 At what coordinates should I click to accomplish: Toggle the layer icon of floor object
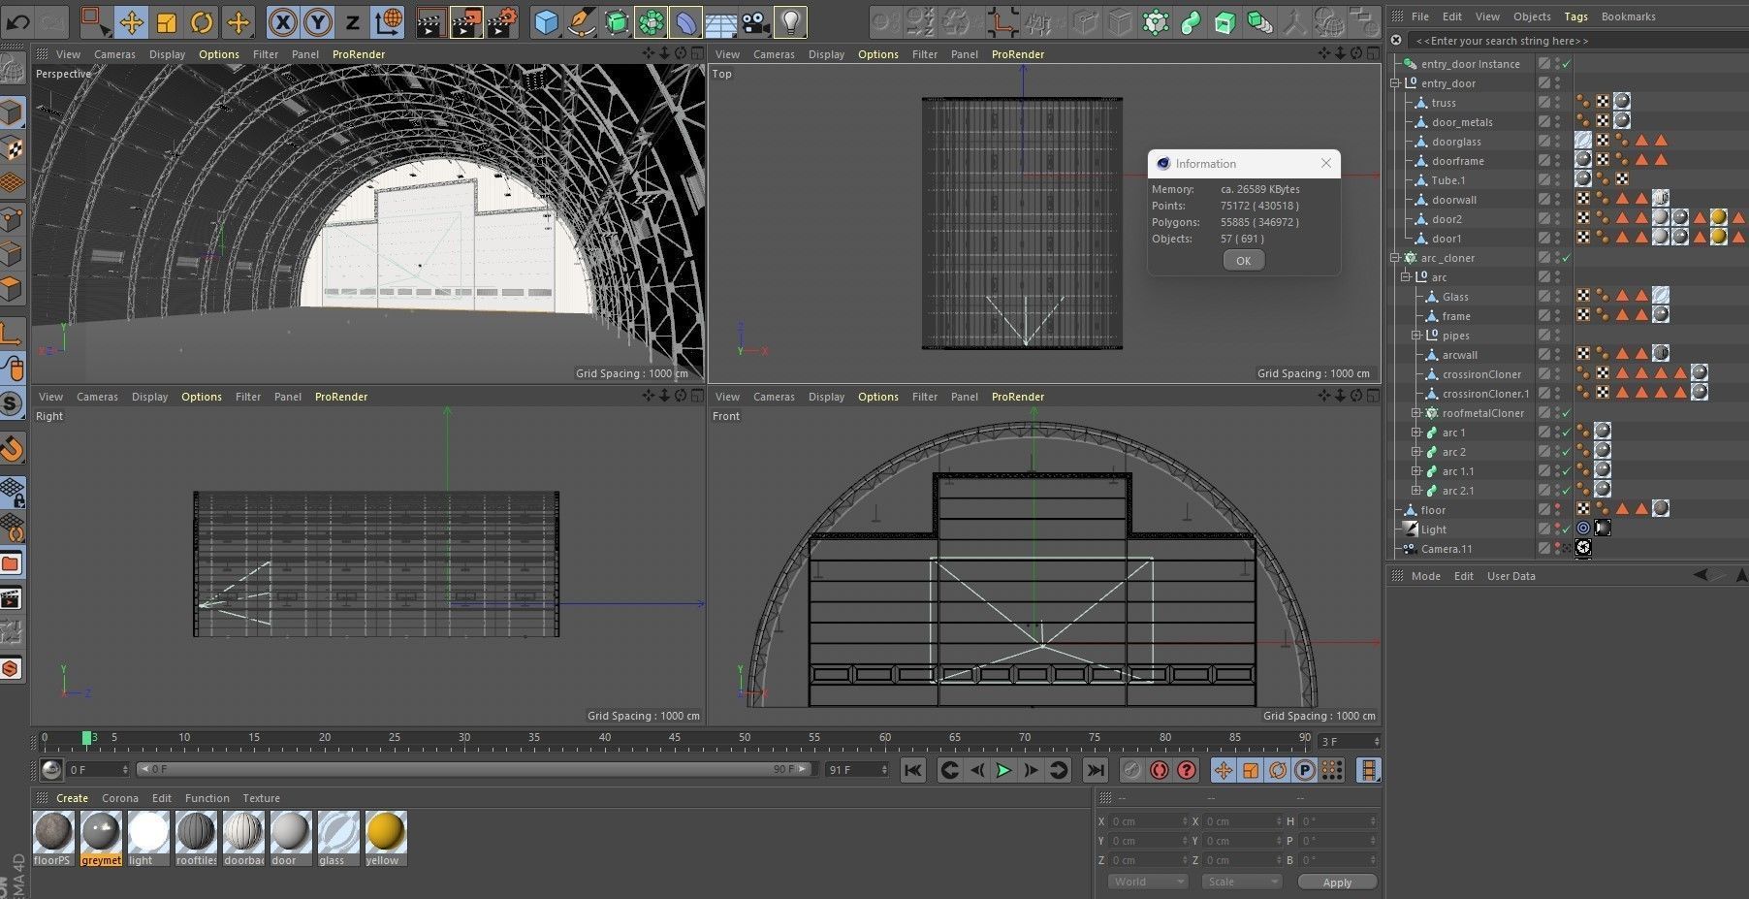(x=1544, y=509)
